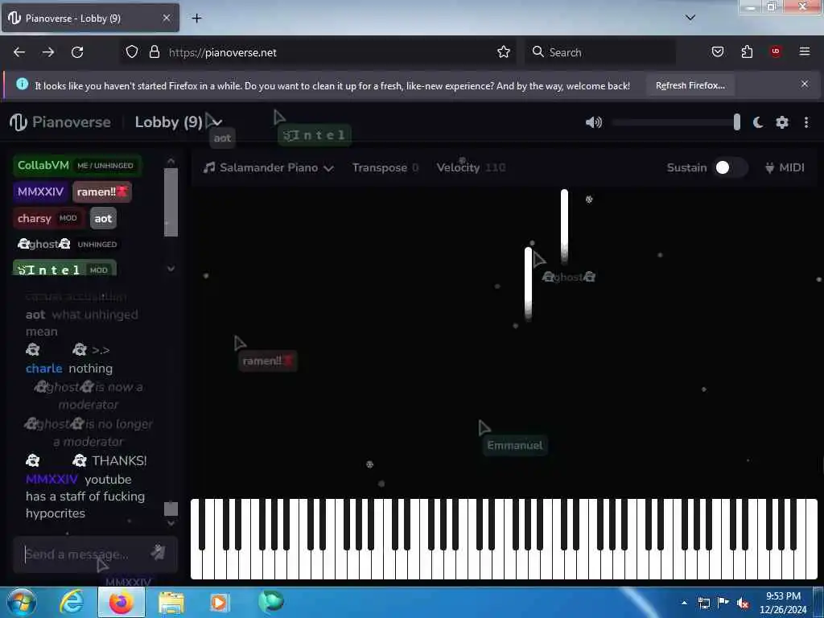This screenshot has height=618, width=824.
Task: Select the ghost UNHINGED user tag
Action: (68, 244)
